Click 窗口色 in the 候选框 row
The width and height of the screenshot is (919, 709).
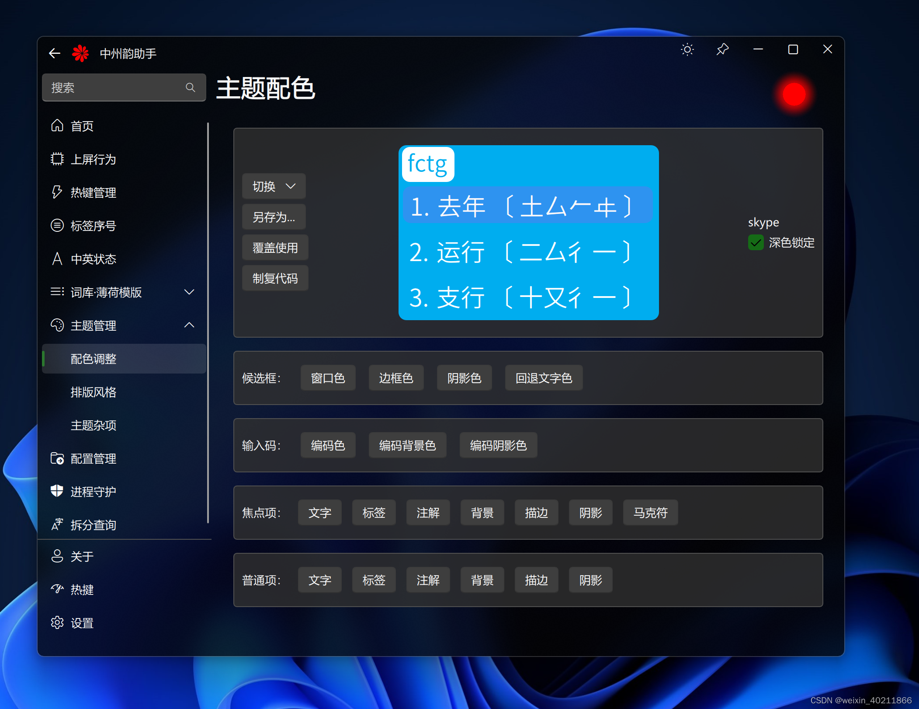pyautogui.click(x=328, y=378)
